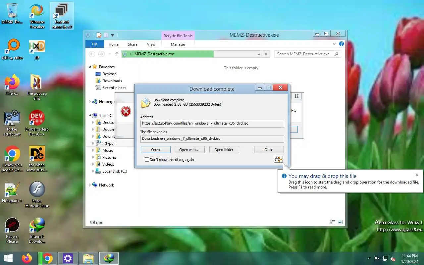424x265 pixels.
Task: Switch to File Explorer in the taskbar
Action: point(88,258)
